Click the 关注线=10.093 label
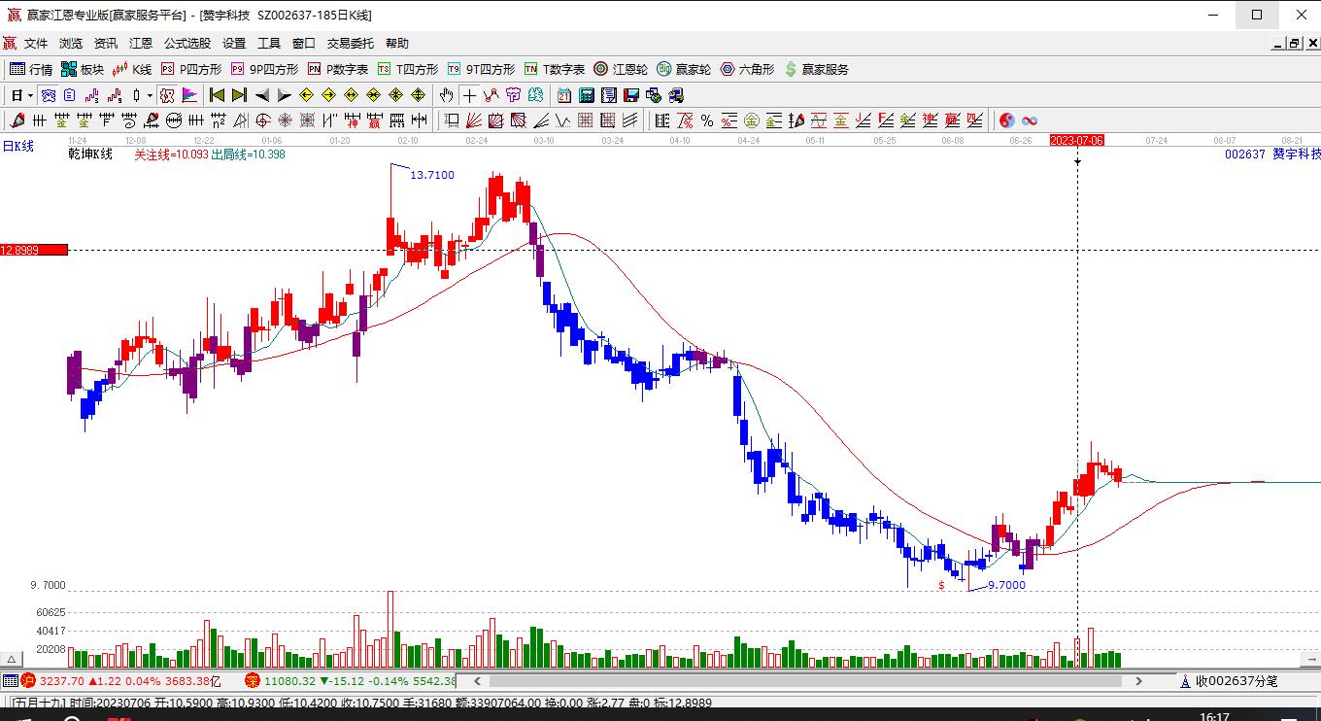Screen dimensions: 1321x721 coord(171,154)
